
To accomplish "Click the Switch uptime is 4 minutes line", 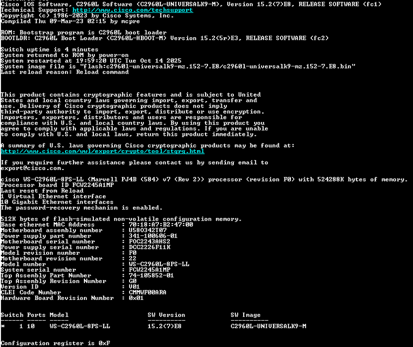I will click(50, 50).
